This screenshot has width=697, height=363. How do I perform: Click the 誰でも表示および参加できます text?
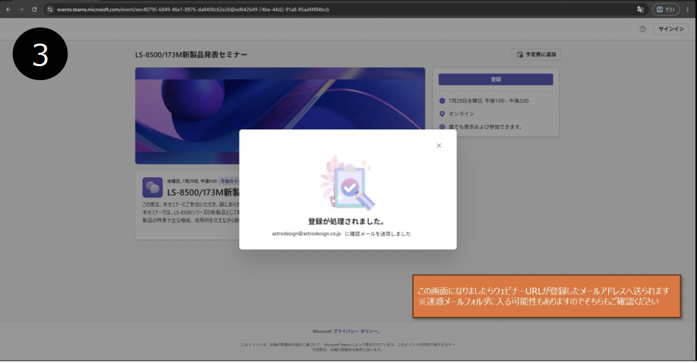pyautogui.click(x=485, y=127)
